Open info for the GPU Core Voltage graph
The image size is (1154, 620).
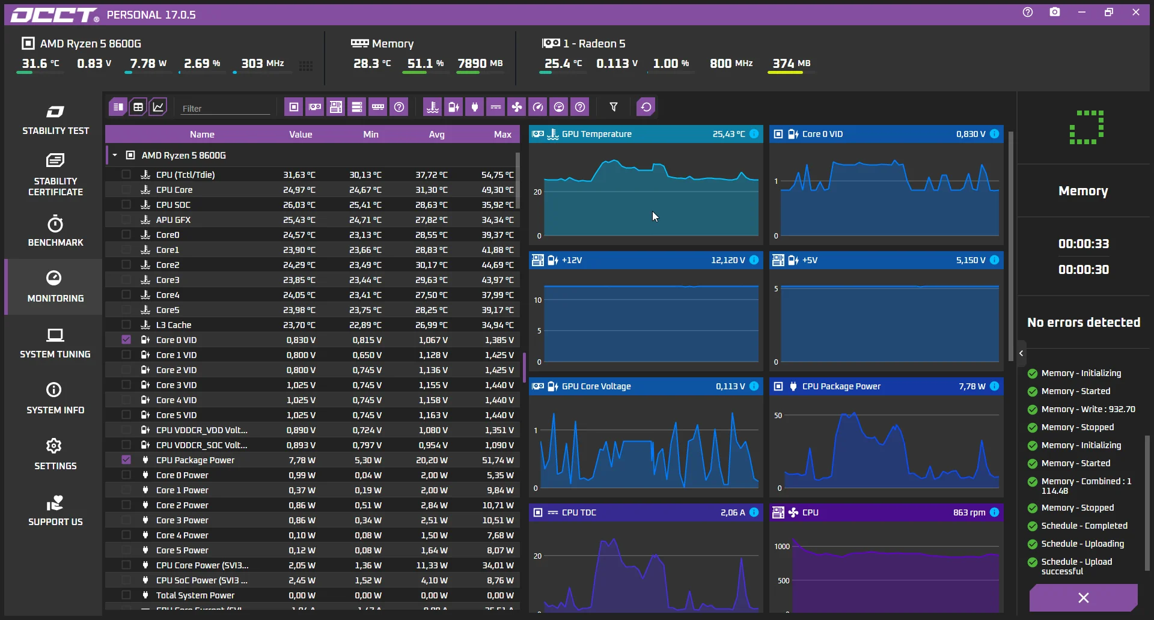[754, 386]
